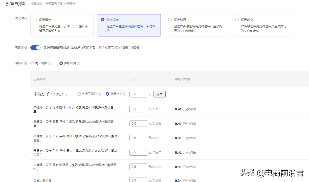The width and height of the screenshot is (309, 182).
Task: Choose 详细出价 bidding mode
Action: [61, 63]
